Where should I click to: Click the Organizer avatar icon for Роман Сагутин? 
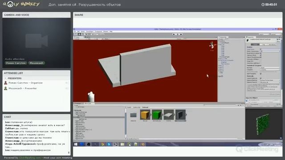tap(6, 83)
